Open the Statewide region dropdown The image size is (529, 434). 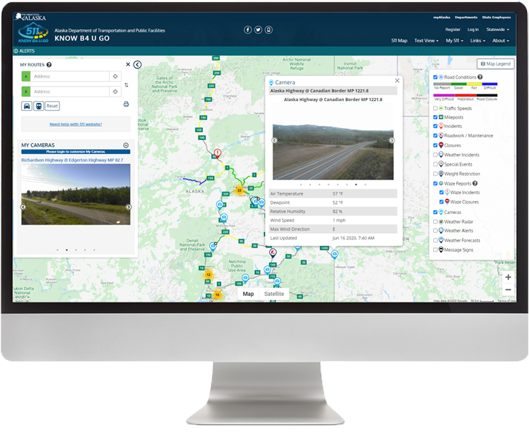[497, 30]
